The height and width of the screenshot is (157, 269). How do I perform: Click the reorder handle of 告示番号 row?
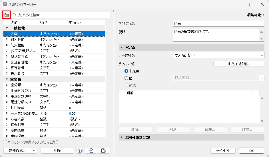click(x=7, y=74)
